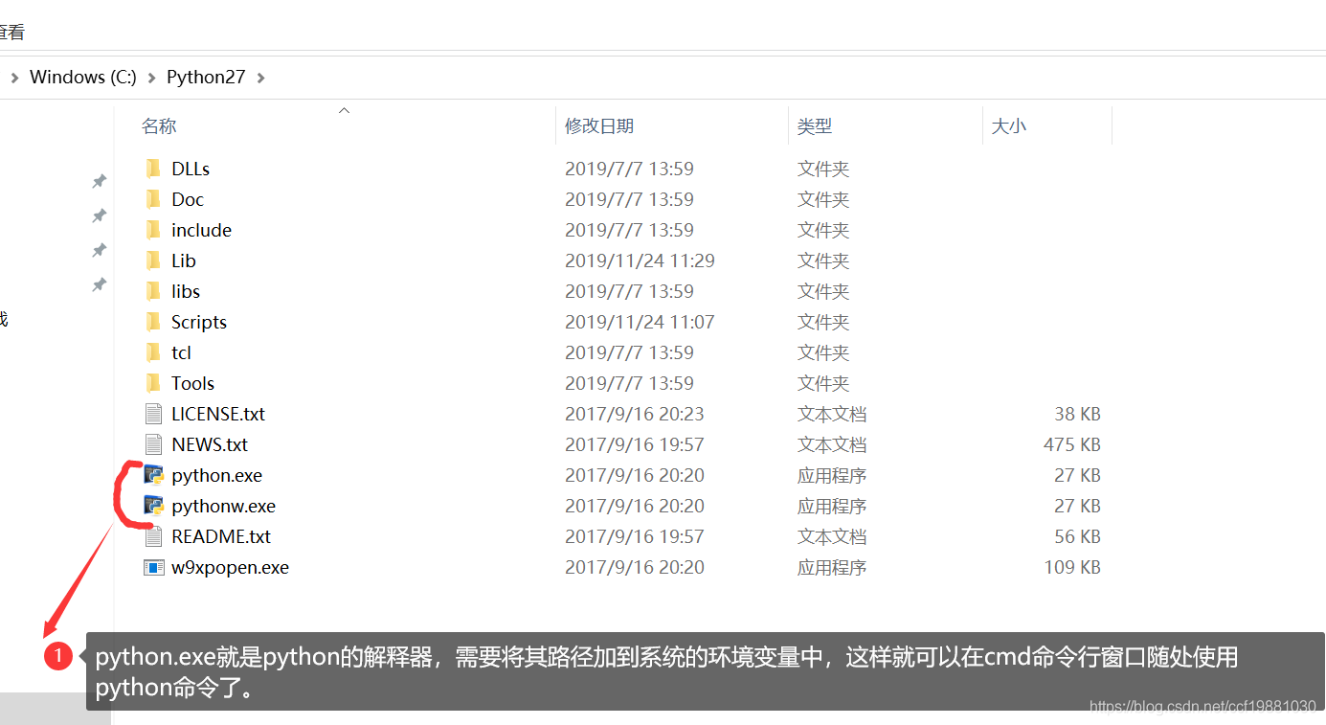1326x725 pixels.
Task: Expand the chevron after Python27 breadcrumb
Action: tap(260, 77)
